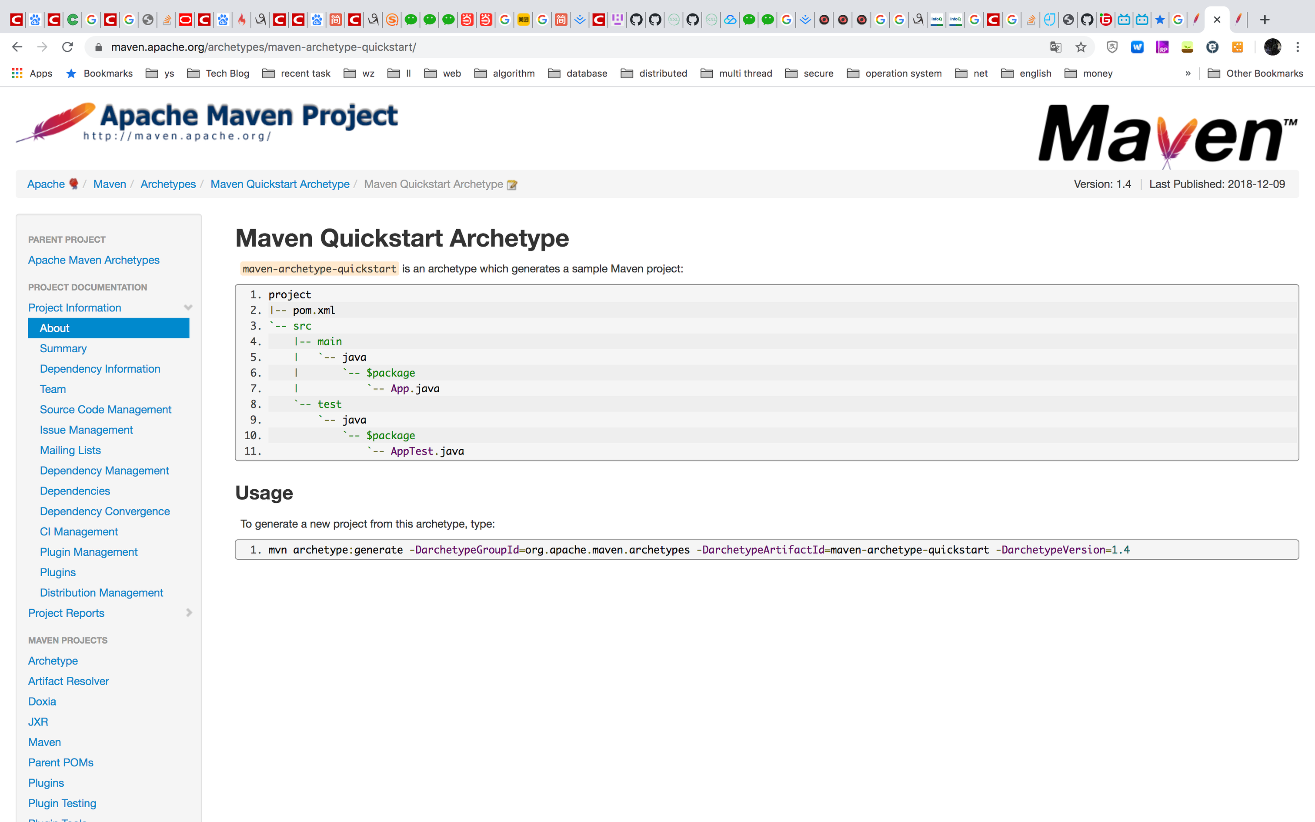The image size is (1315, 822).
Task: Click the browser reload icon
Action: [67, 47]
